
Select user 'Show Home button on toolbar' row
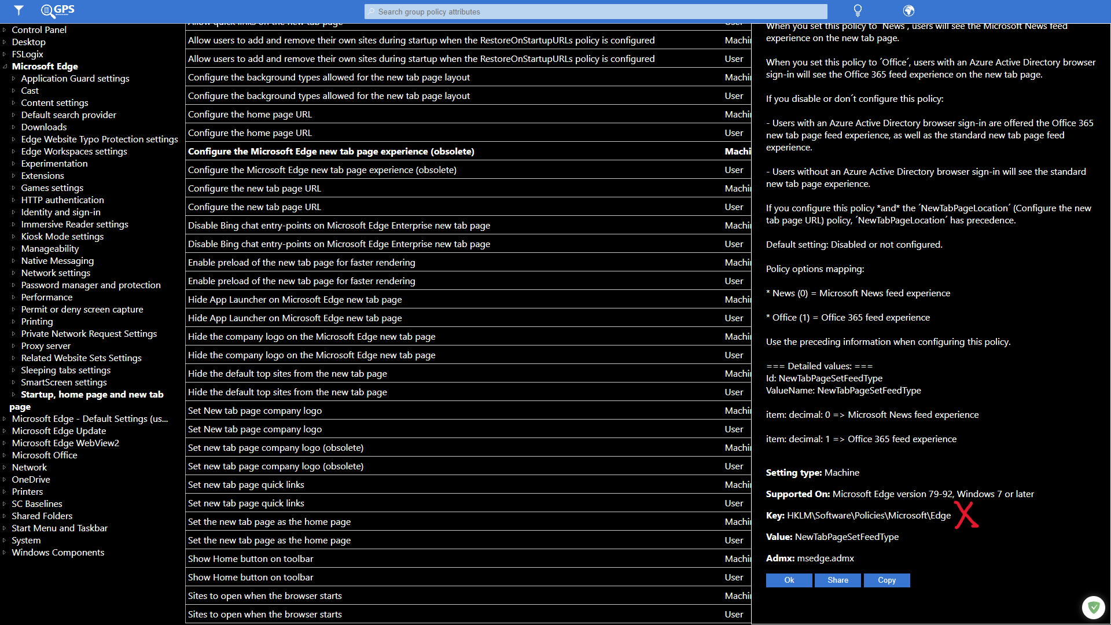(251, 577)
